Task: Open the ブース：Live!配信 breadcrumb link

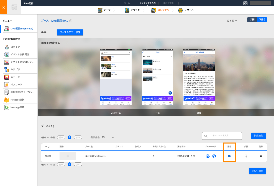Action: coord(55,21)
